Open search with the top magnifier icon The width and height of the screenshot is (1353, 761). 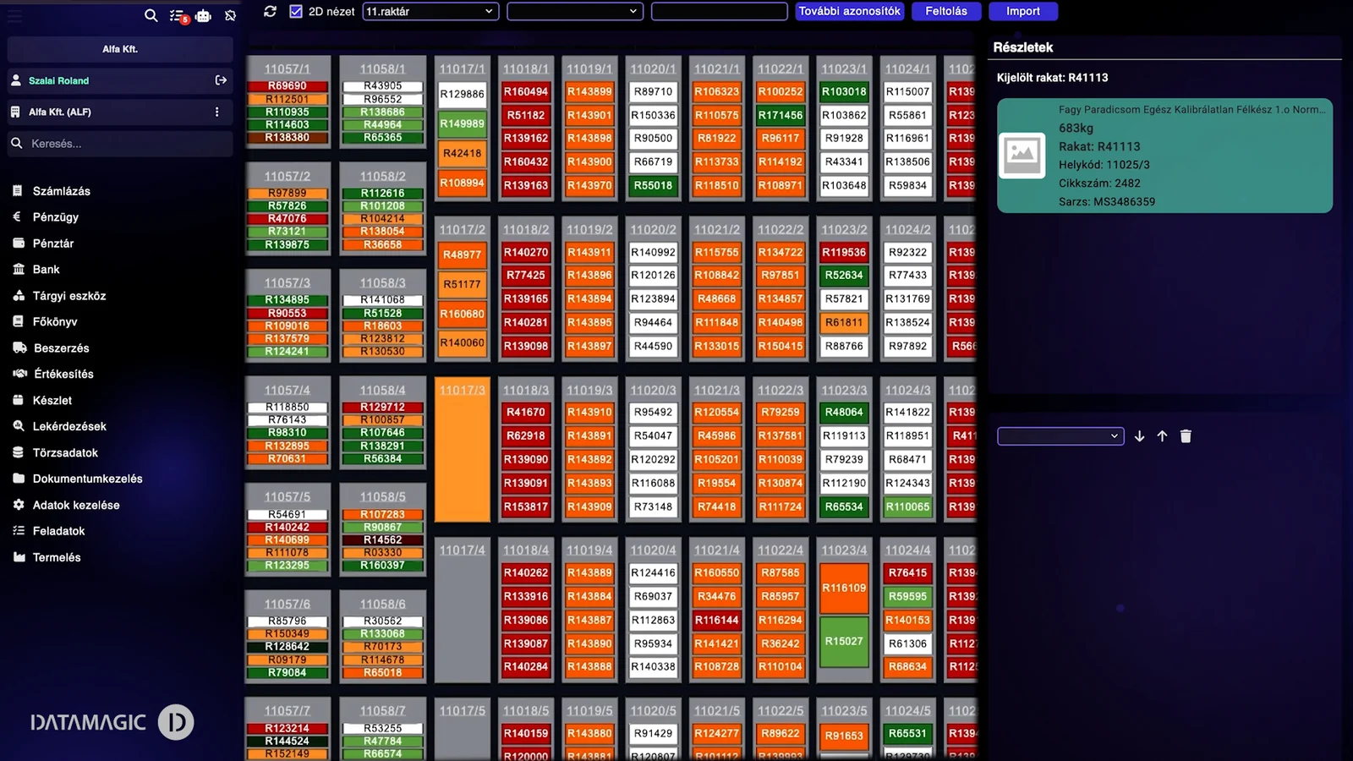coord(151,15)
